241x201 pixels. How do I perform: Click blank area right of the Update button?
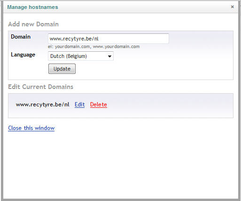point(154,69)
